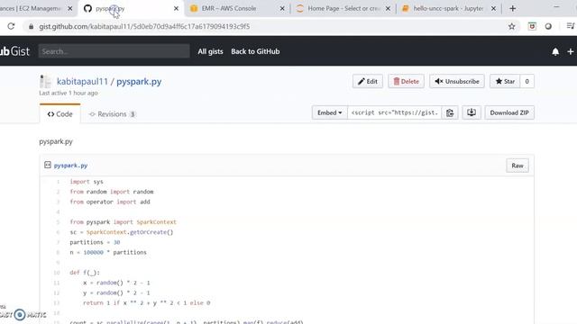Select the Code tab

[x=60, y=114]
